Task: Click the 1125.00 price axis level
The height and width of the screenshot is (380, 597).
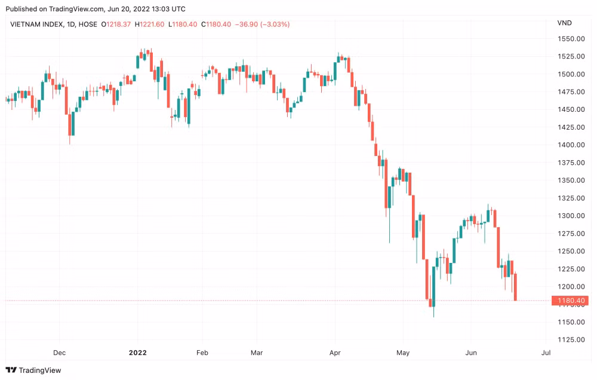Action: click(571, 339)
